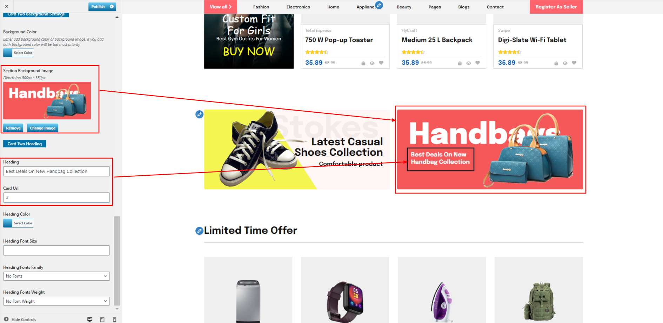Close the customizer panel
Screen dimensions: 663x323
[7, 7]
